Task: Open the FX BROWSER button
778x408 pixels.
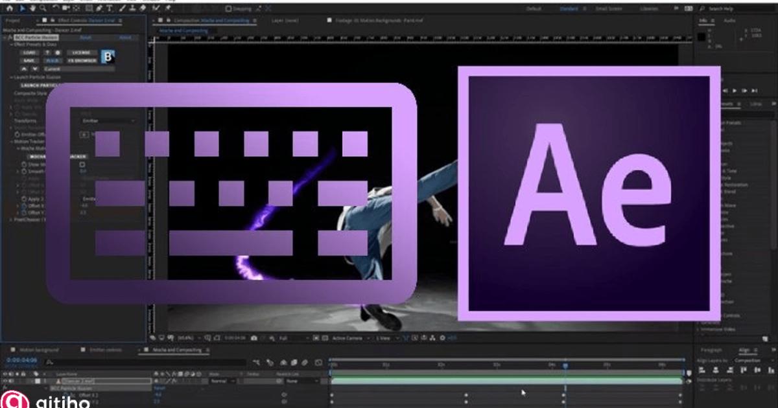Action: [x=81, y=60]
